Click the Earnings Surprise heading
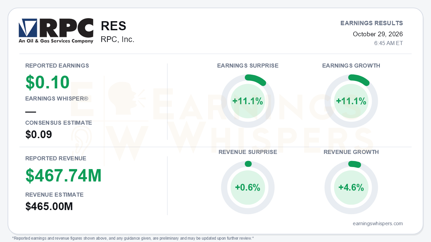431x242 pixels. 248,66
